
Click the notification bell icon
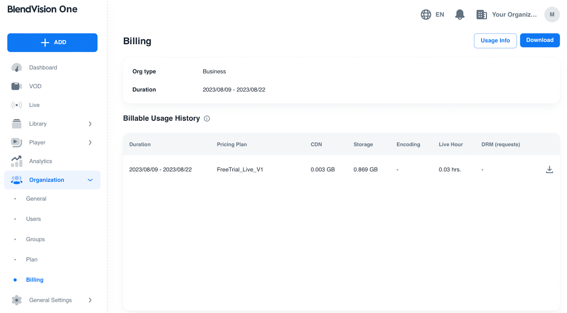[460, 15]
